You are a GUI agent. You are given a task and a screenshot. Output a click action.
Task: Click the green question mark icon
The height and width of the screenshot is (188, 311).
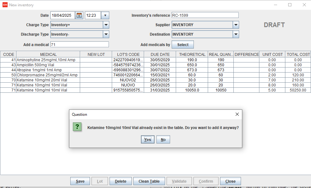pyautogui.click(x=77, y=127)
